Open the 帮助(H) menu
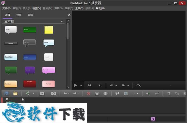This screenshot has height=123, width=187. point(100,8)
